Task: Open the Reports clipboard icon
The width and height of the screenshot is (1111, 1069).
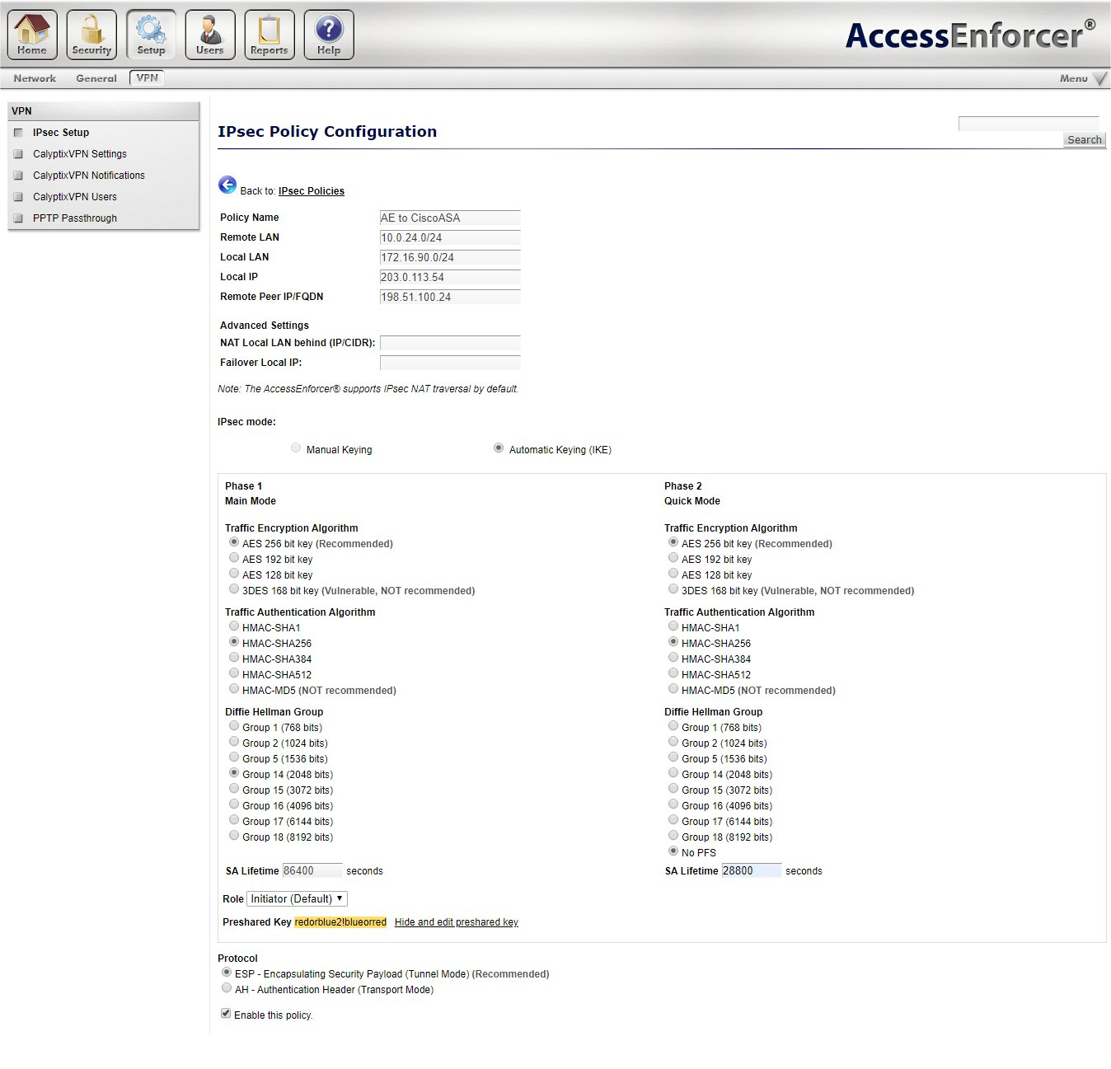Action: point(269,34)
